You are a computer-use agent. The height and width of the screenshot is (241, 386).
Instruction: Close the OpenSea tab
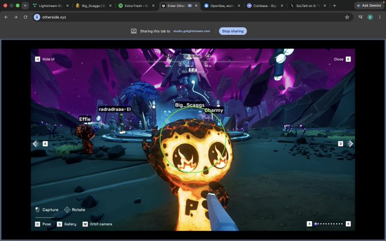(x=239, y=6)
